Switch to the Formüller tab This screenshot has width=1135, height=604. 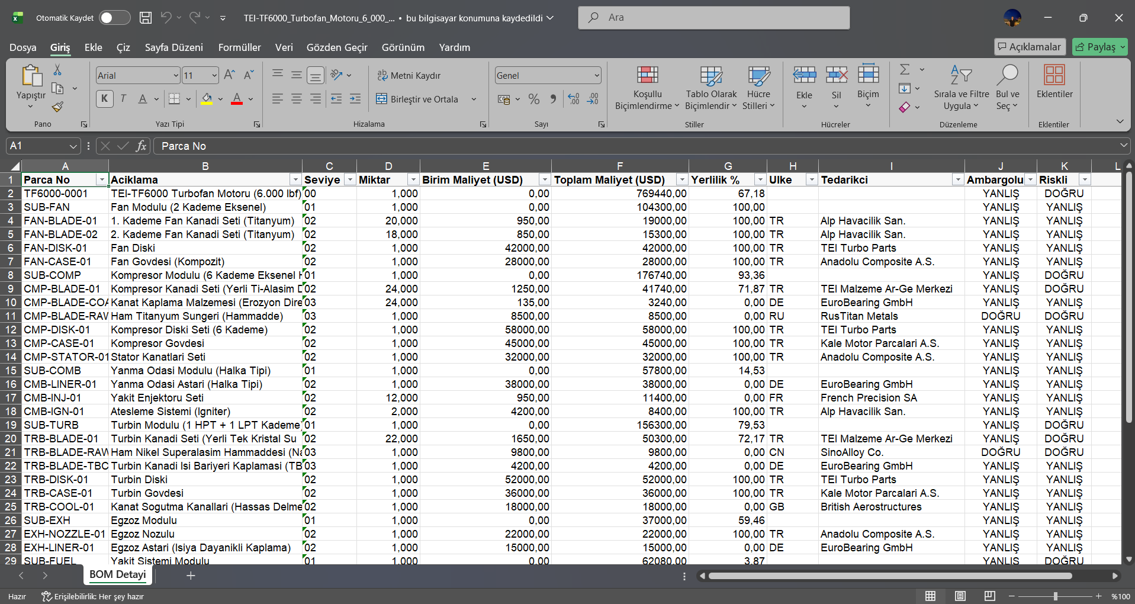point(239,47)
